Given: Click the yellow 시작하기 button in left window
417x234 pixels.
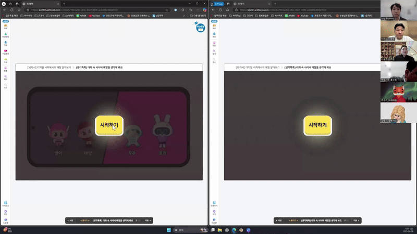Looking at the screenshot, I should [x=109, y=125].
